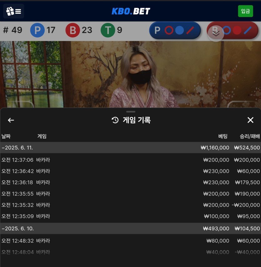The height and width of the screenshot is (267, 261).
Task: Close the 게임 기록 panel
Action: (250, 120)
